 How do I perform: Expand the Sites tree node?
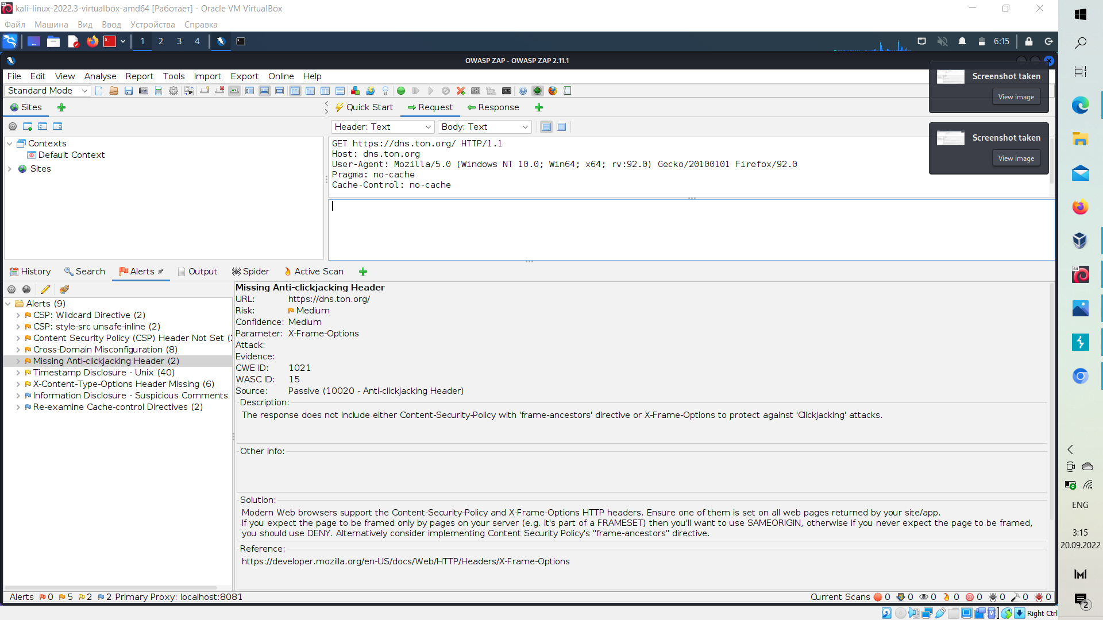point(10,169)
